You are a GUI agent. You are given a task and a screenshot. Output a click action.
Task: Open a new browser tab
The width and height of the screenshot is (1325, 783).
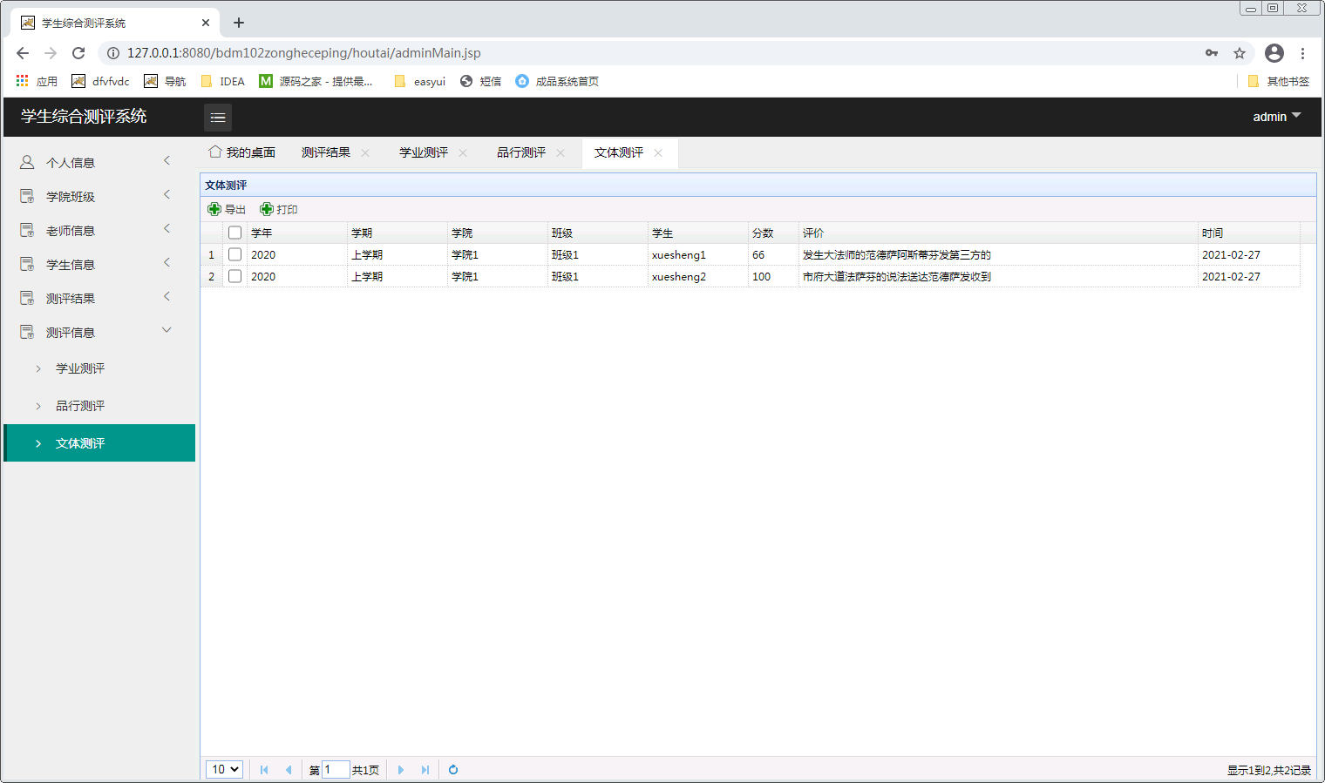pyautogui.click(x=239, y=23)
